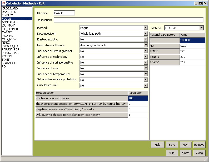Select DANG_VAN in the methods list
The image size is (209, 162).
tap(17, 12)
